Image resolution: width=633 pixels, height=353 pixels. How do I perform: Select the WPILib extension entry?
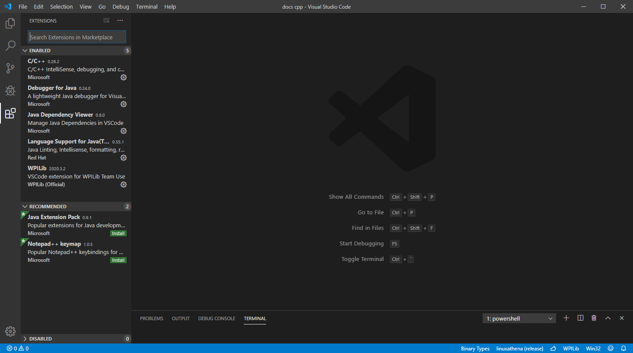76,176
